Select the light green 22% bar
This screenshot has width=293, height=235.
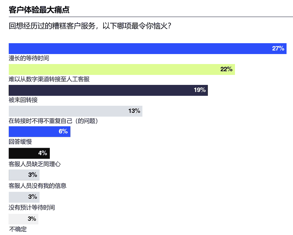[122, 69]
